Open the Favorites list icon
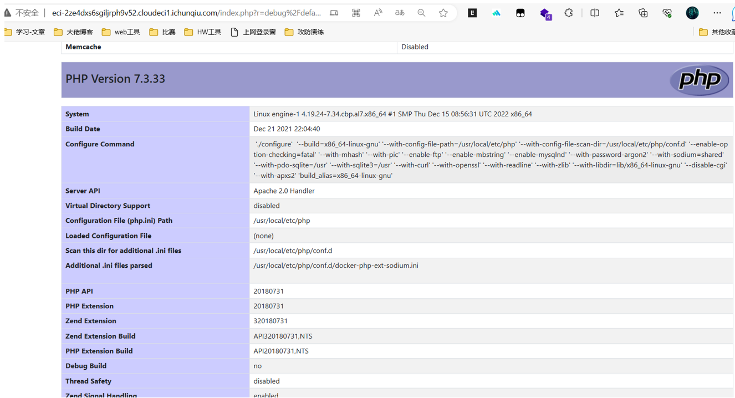 point(619,13)
